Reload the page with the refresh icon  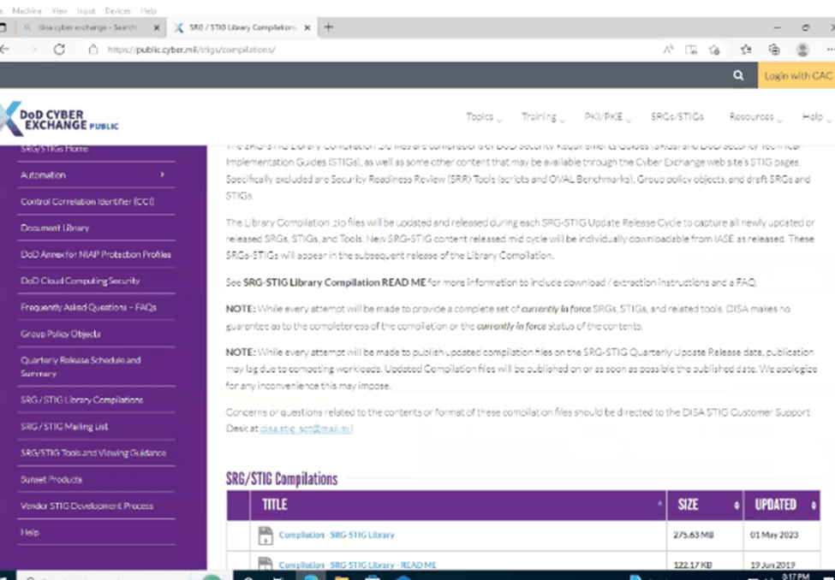(x=59, y=50)
